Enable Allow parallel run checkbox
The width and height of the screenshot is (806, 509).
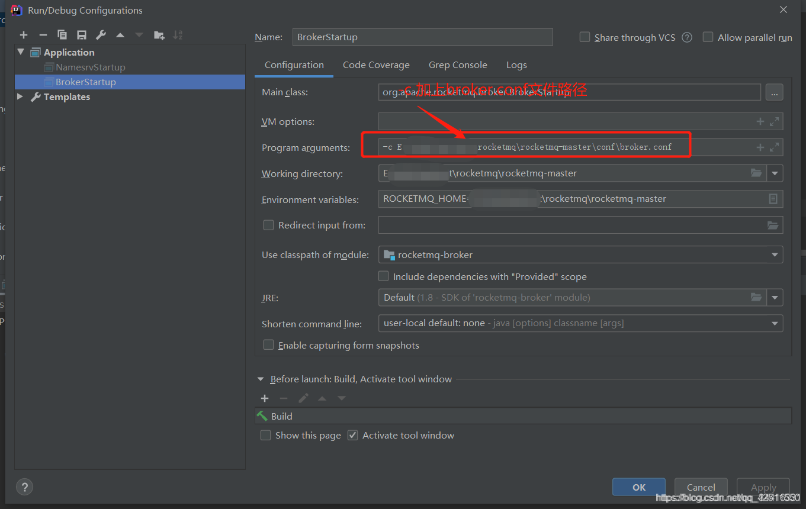pyautogui.click(x=708, y=37)
